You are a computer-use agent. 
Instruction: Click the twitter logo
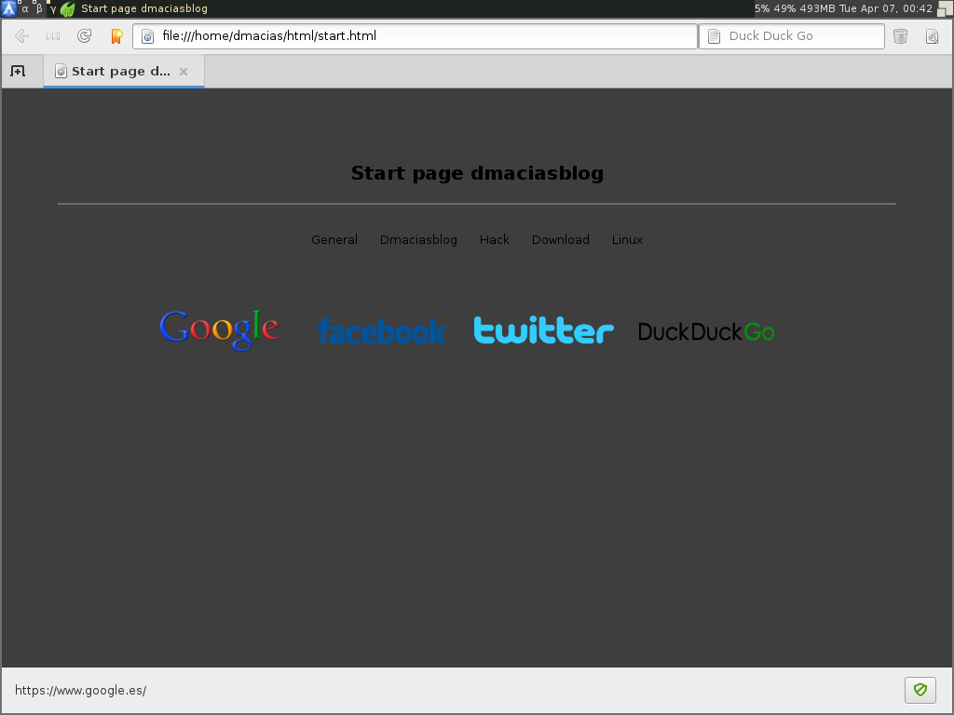[x=543, y=330]
